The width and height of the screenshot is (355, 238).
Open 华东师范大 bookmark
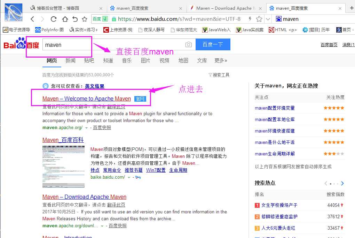(184, 30)
